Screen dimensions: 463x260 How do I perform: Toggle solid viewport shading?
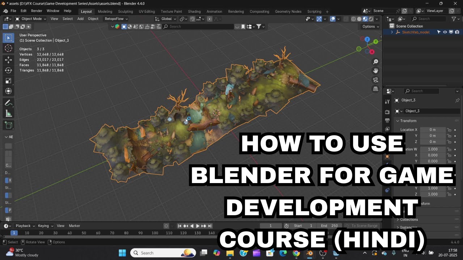[x=359, y=19]
